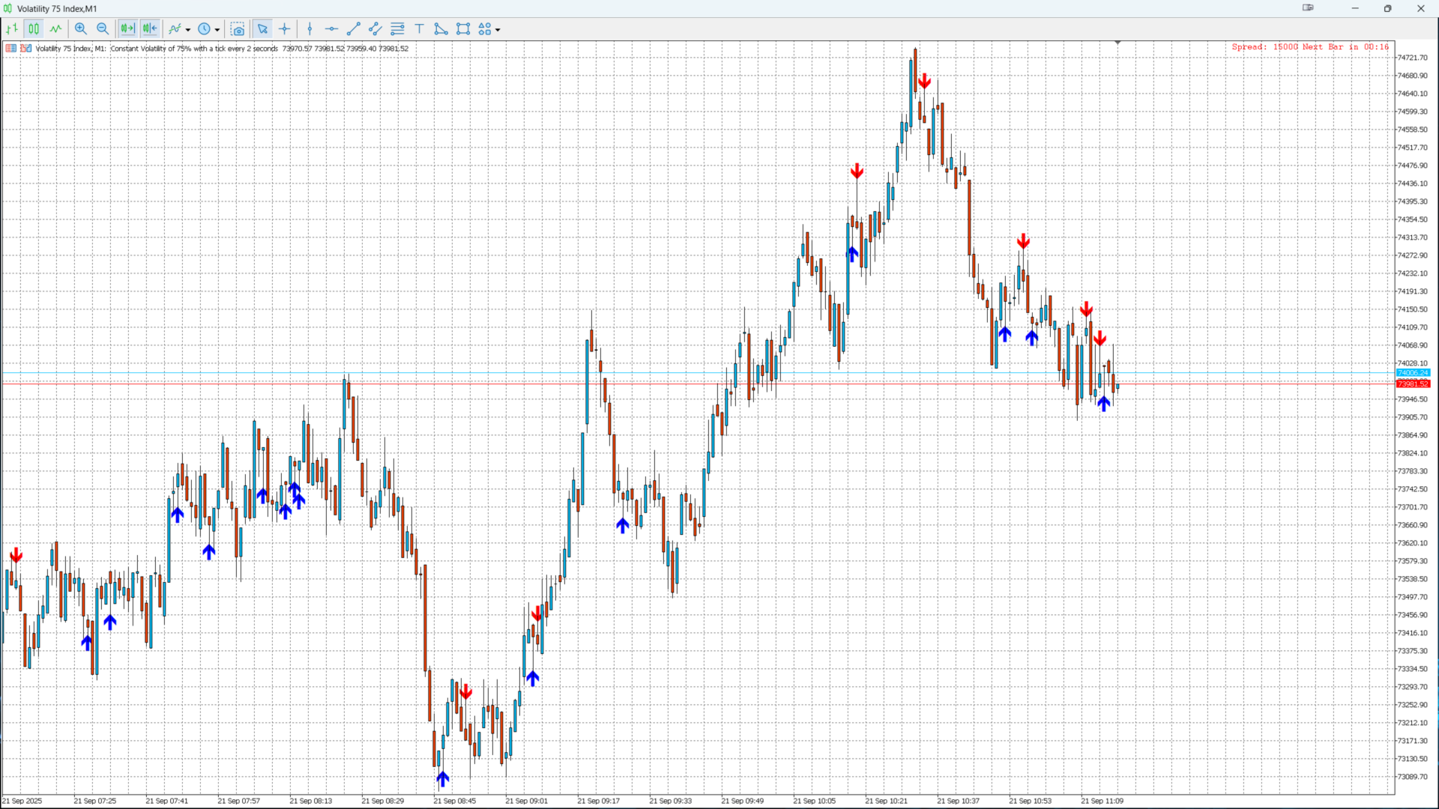Screen dimensions: 1439x809
Task: Expand the timeframe periods dropdown arrow
Action: (x=217, y=30)
